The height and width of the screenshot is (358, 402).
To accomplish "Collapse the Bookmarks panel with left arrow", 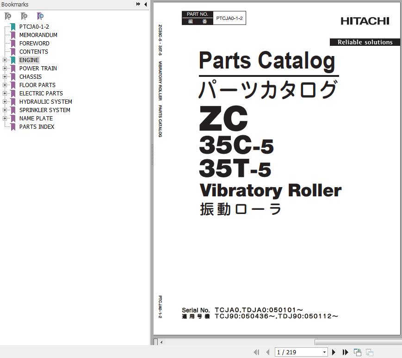I will tap(146, 4).
